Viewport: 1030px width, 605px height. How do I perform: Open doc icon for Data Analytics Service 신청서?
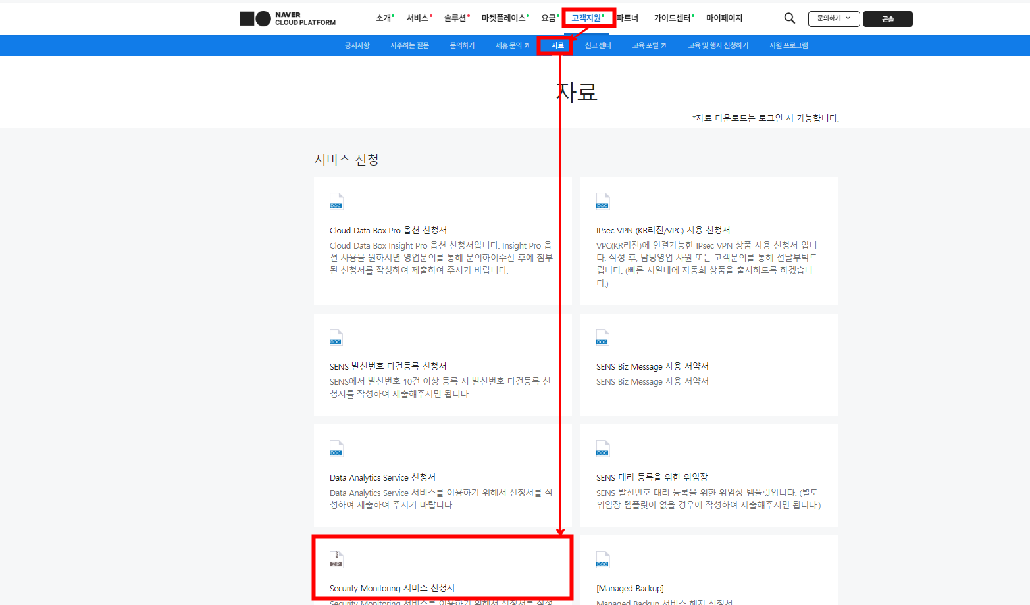click(336, 448)
